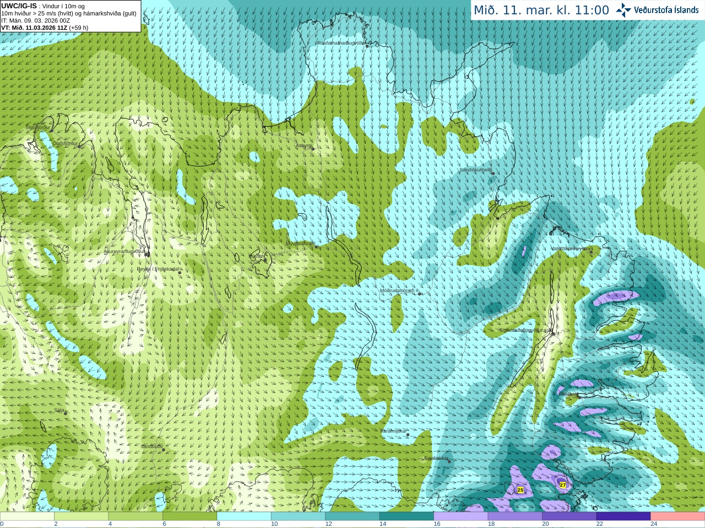This screenshot has height=528, width=705.
Task: Click the 18–20 m/s purple legend swatch
Action: [515, 516]
